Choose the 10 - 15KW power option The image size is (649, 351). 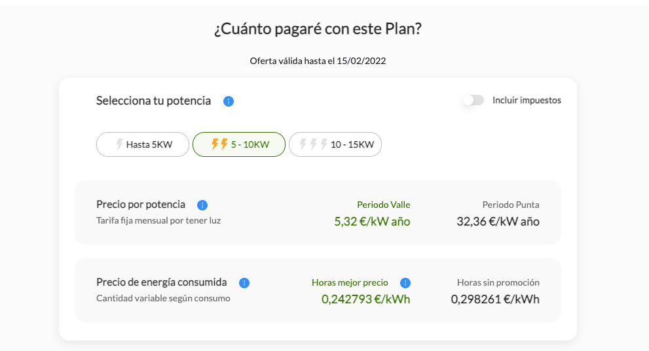pyautogui.click(x=335, y=144)
